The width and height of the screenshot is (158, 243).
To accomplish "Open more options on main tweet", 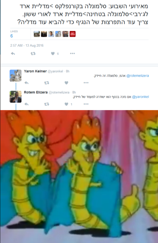I will (x=72, y=54).
